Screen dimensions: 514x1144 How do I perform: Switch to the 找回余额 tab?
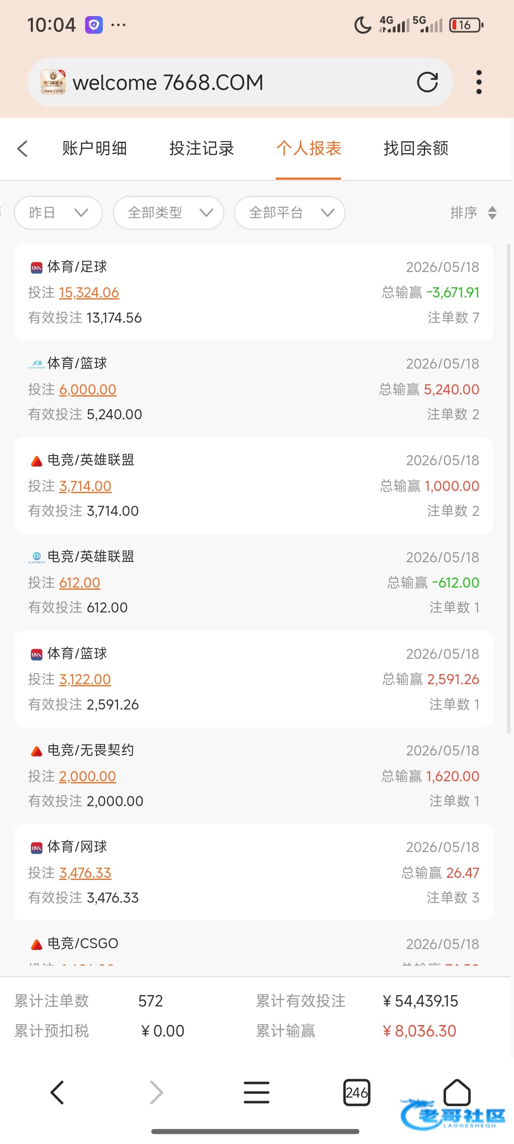(x=415, y=148)
